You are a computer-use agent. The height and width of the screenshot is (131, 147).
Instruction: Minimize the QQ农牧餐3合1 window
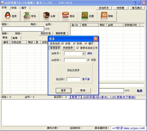(134, 3)
